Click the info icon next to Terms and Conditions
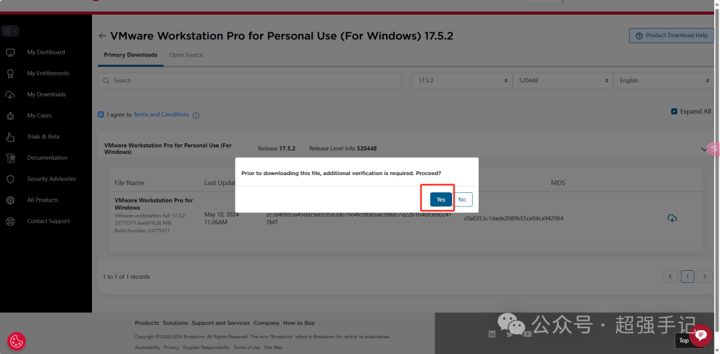This screenshot has width=720, height=354. (x=195, y=116)
